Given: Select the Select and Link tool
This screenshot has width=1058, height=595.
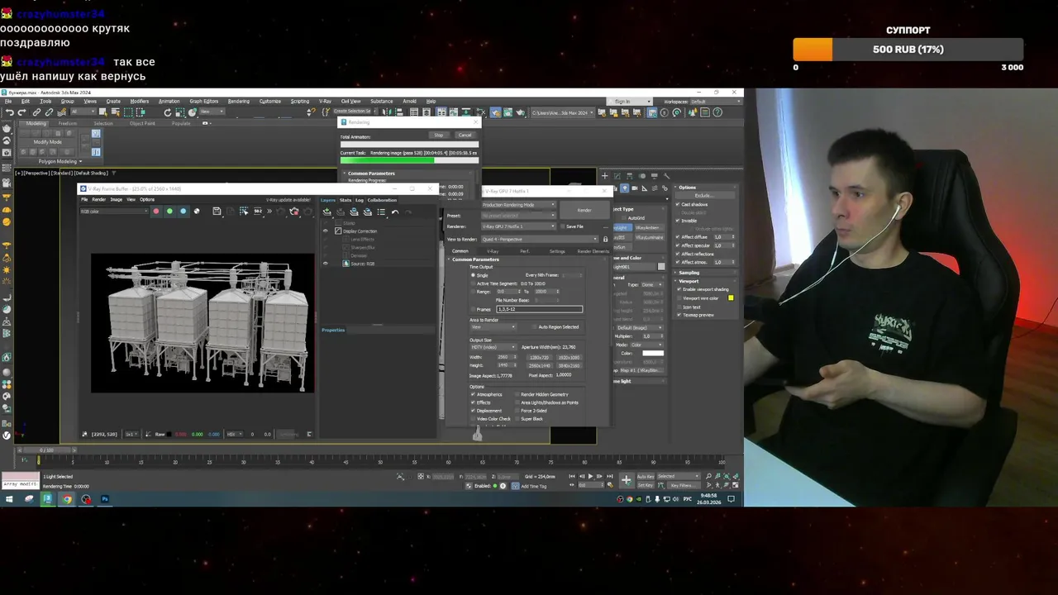Looking at the screenshot, I should pyautogui.click(x=36, y=112).
